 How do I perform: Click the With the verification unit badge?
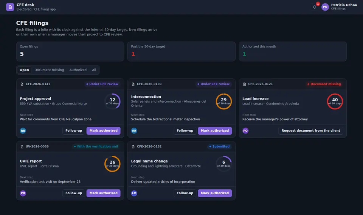96,146
